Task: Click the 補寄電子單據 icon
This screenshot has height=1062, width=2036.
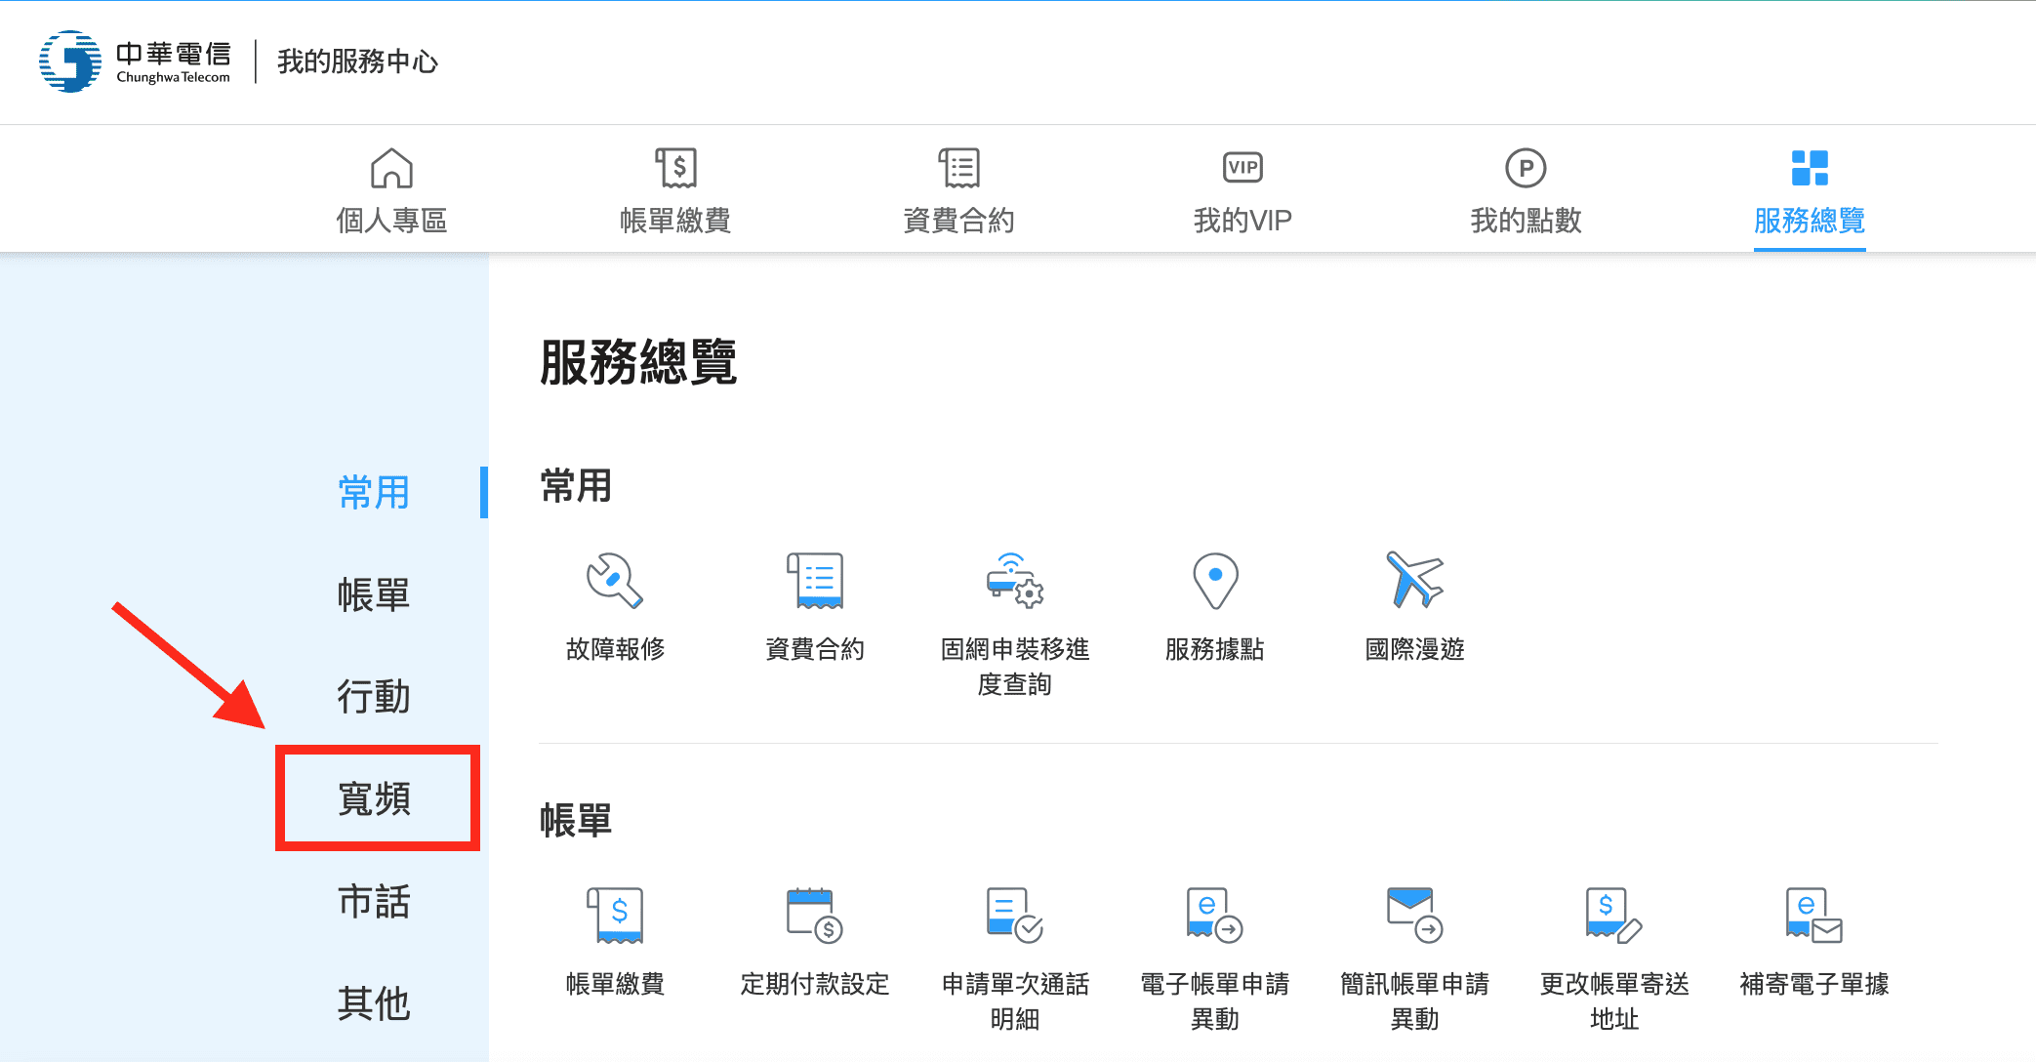Action: click(1814, 916)
